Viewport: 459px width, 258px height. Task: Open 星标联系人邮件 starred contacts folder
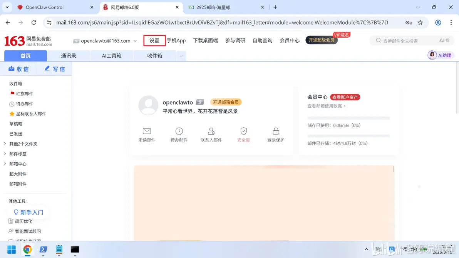31,114
